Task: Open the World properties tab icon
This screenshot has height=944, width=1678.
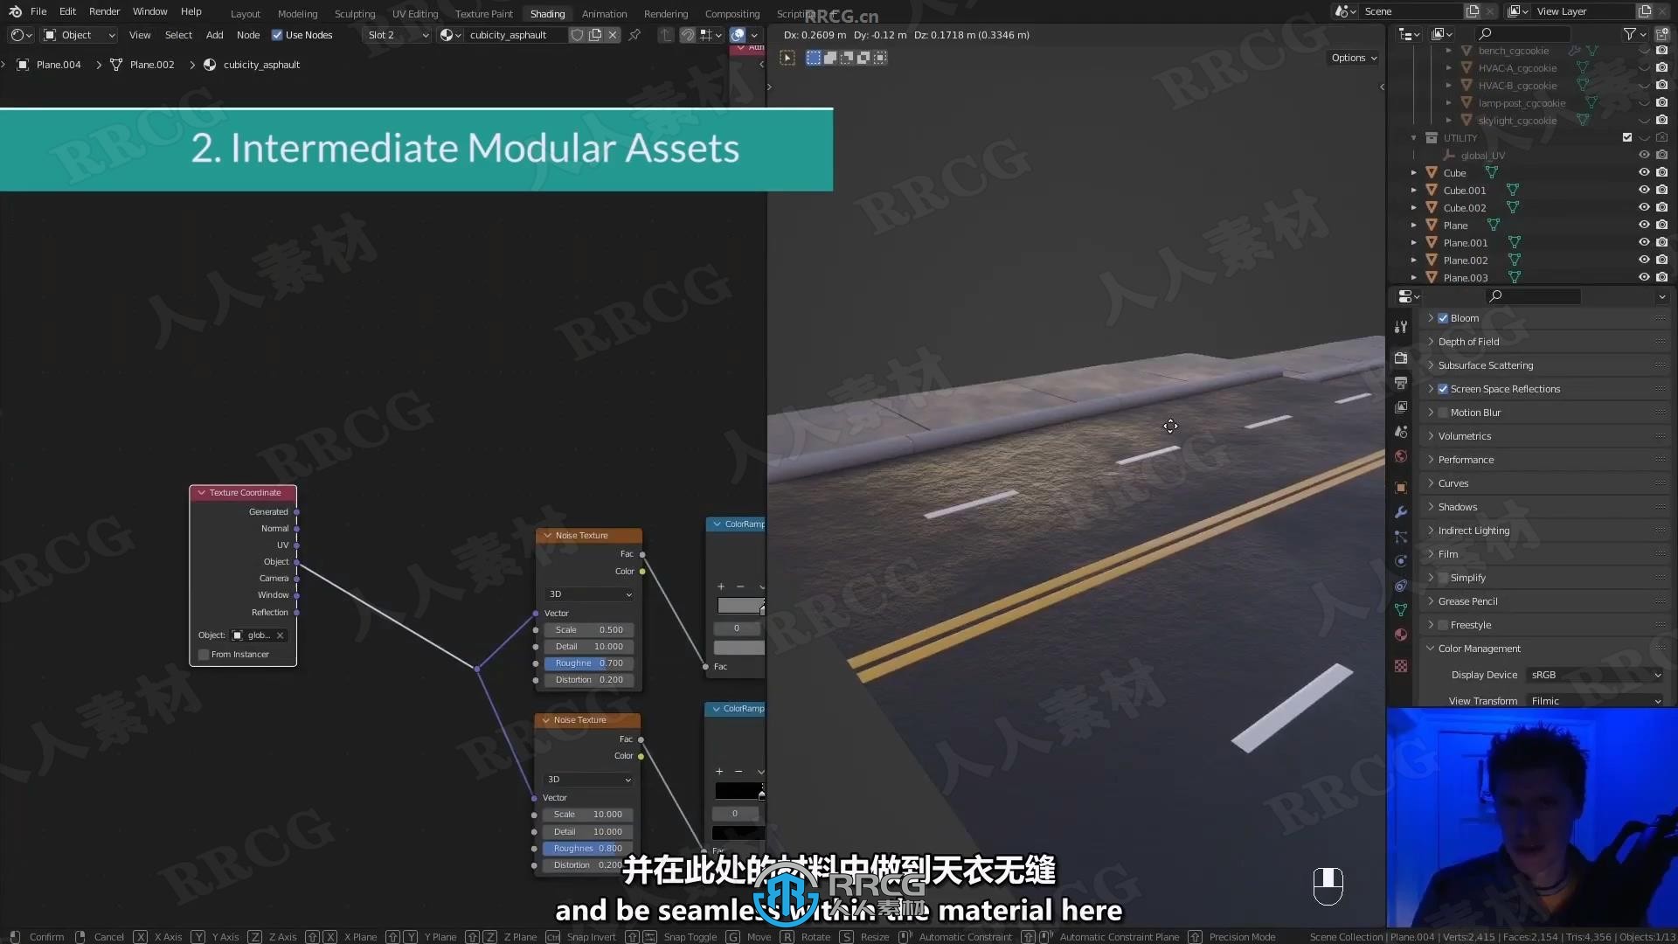Action: (1401, 456)
